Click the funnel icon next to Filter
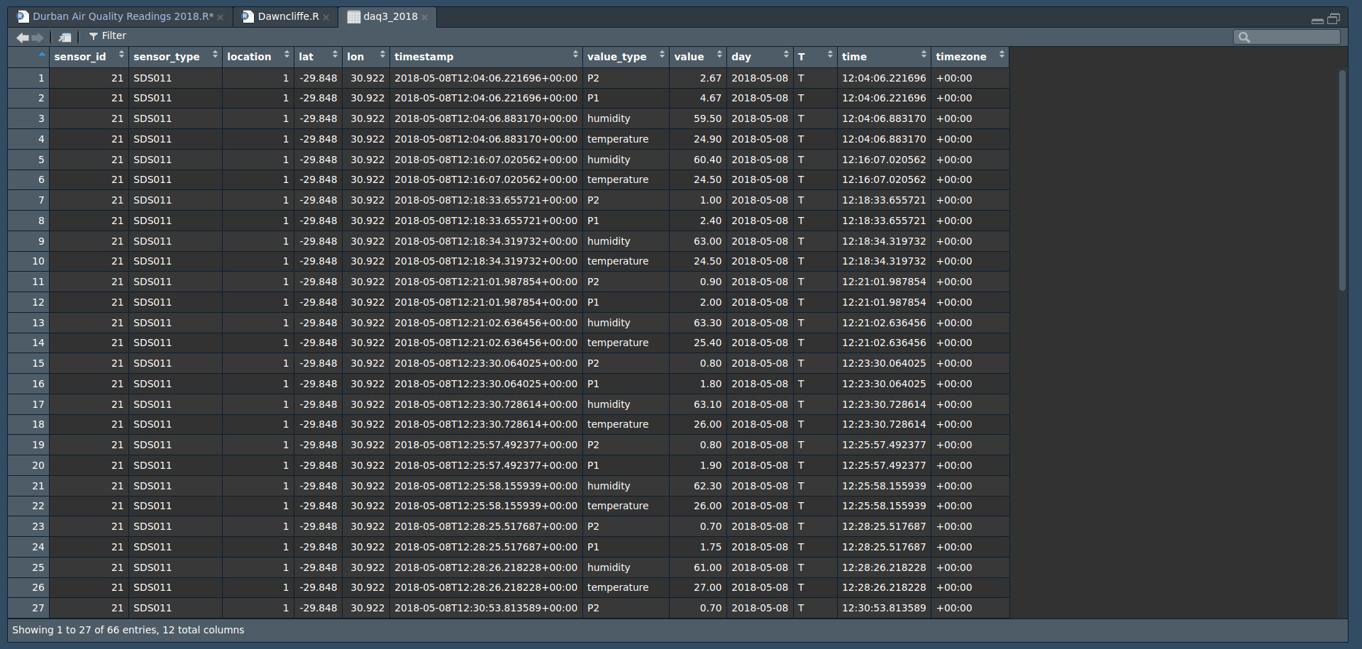The width and height of the screenshot is (1362, 649). [x=94, y=35]
